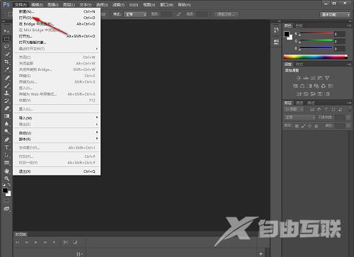
Task: Click the Refine Edge button in options bar
Action: pos(226,14)
